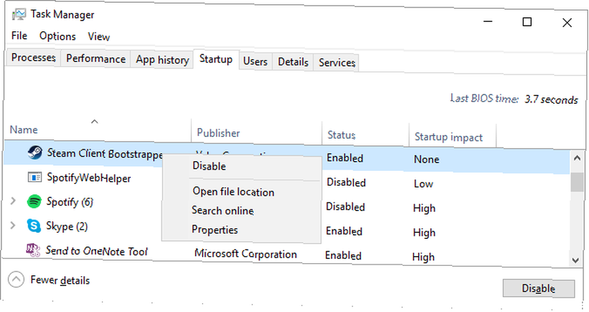Click the Task Manager title bar icon
Image resolution: width=589 pixels, height=312 pixels.
19,14
